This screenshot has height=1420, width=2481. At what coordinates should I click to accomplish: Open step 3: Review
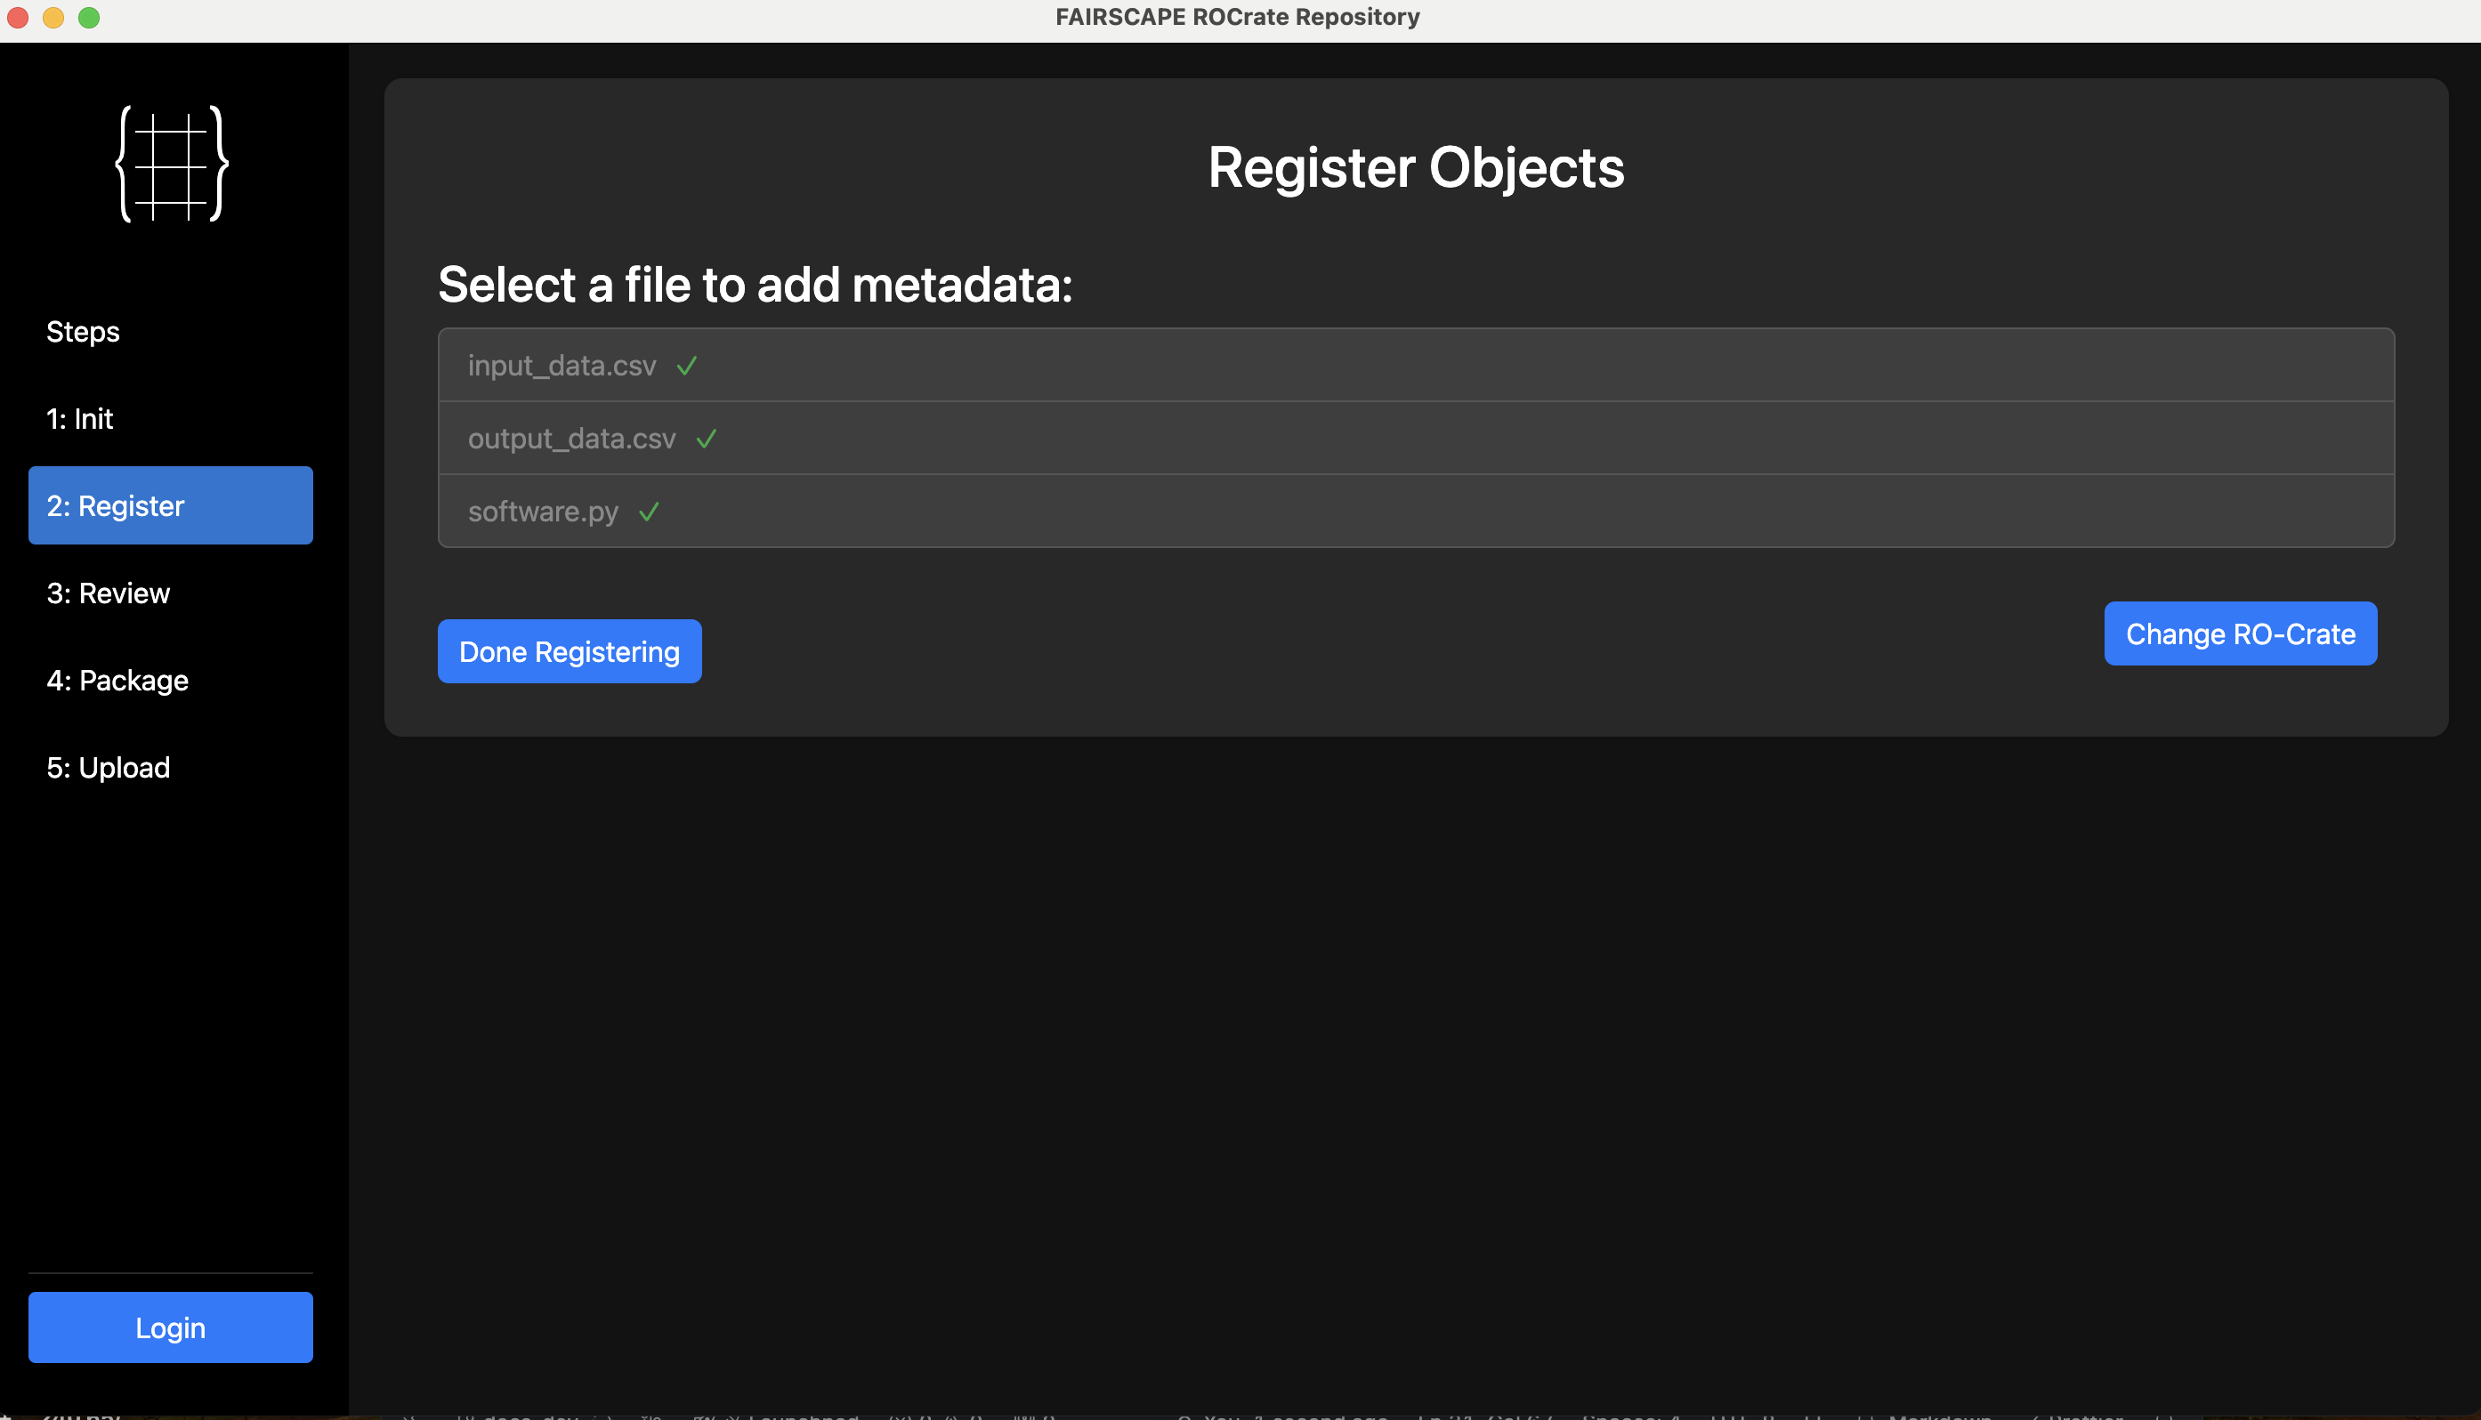point(171,593)
